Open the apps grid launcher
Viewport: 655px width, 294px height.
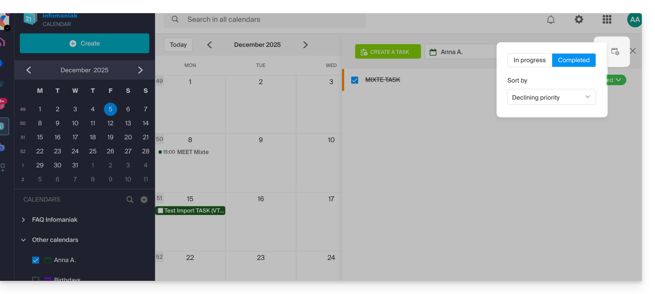pyautogui.click(x=607, y=20)
